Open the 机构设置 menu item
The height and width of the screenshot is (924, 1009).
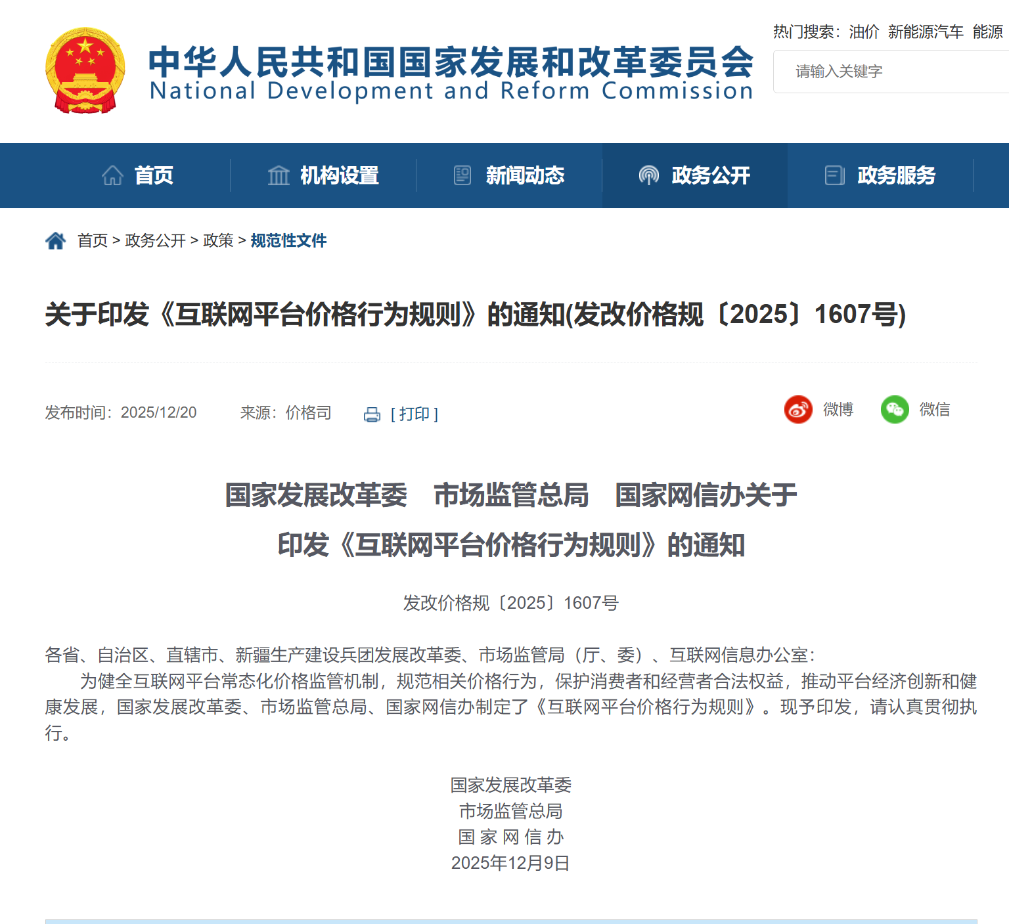[x=339, y=175]
